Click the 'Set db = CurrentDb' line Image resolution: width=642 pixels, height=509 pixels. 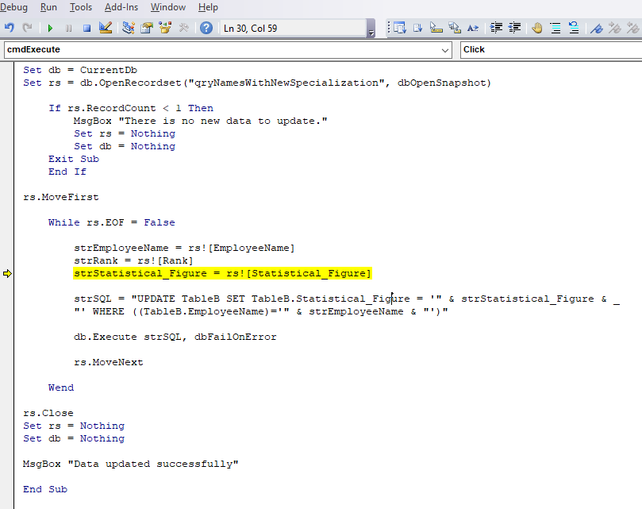click(80, 70)
